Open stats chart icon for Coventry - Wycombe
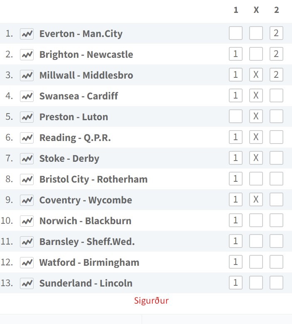This screenshot has height=324, width=292. (x=27, y=200)
